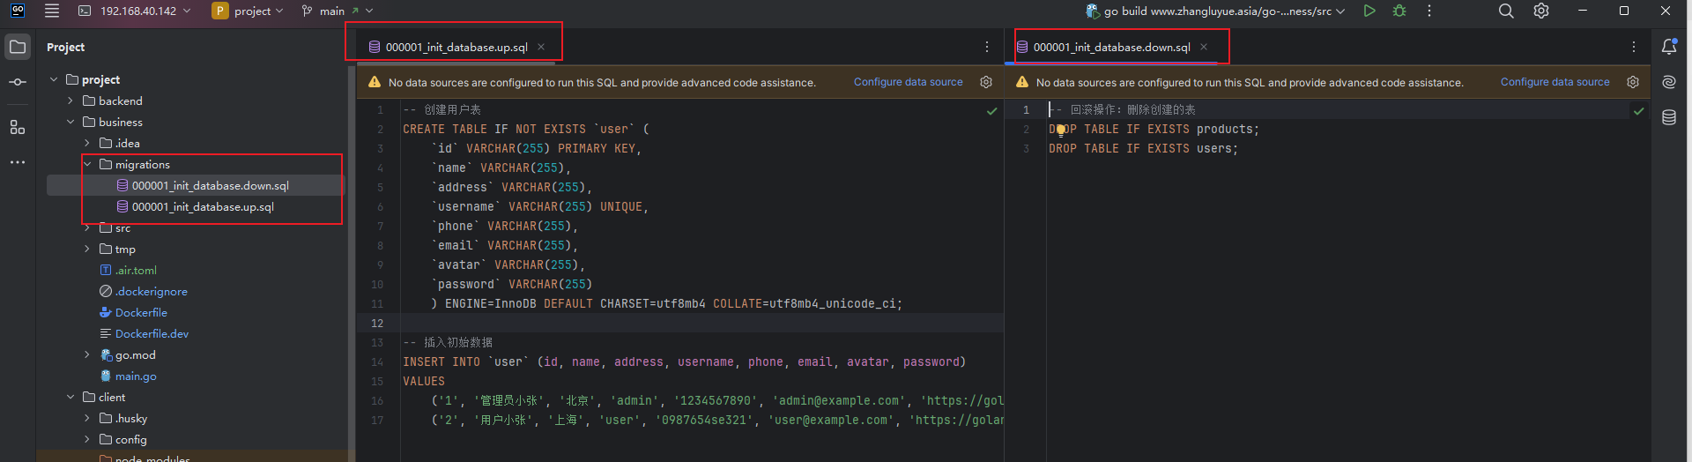Open data source settings gear in left editor
This screenshot has width=1692, height=462.
(x=986, y=82)
